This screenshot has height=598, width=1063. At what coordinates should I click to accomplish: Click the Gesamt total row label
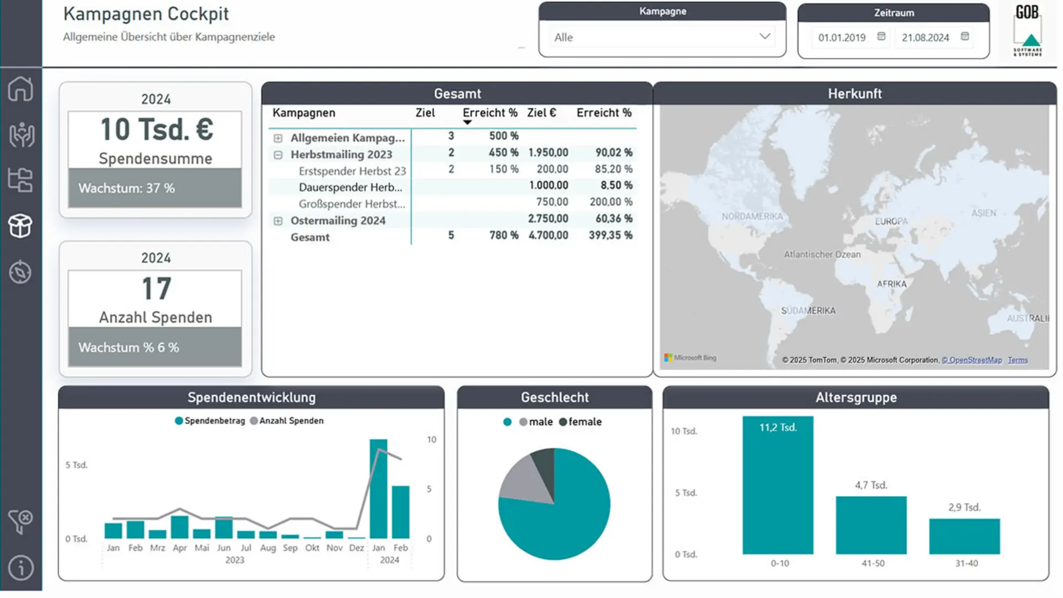click(310, 238)
